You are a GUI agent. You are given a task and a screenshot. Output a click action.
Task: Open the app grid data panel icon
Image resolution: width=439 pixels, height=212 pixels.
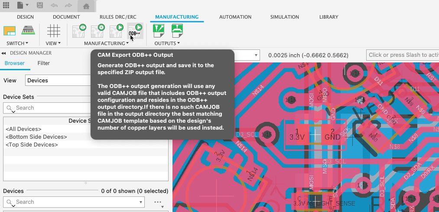pyautogui.click(x=6, y=5)
